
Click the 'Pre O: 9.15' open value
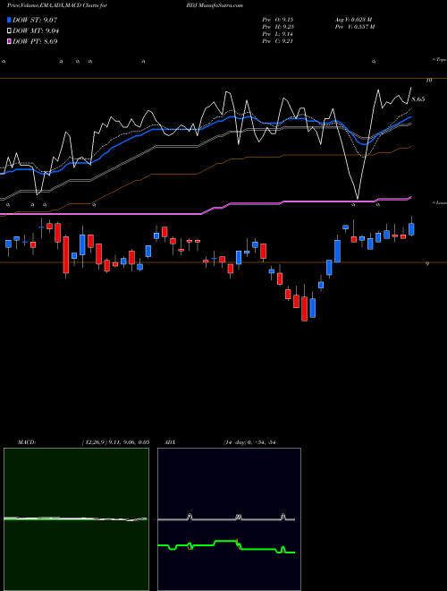point(278,19)
